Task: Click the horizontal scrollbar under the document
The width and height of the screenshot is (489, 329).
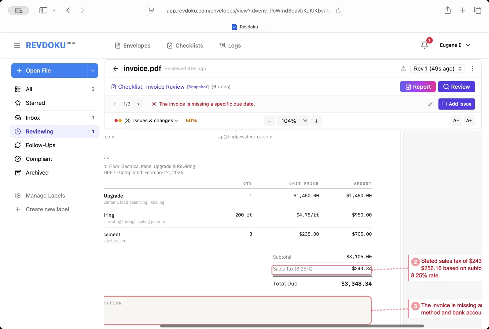Action: click(292, 326)
